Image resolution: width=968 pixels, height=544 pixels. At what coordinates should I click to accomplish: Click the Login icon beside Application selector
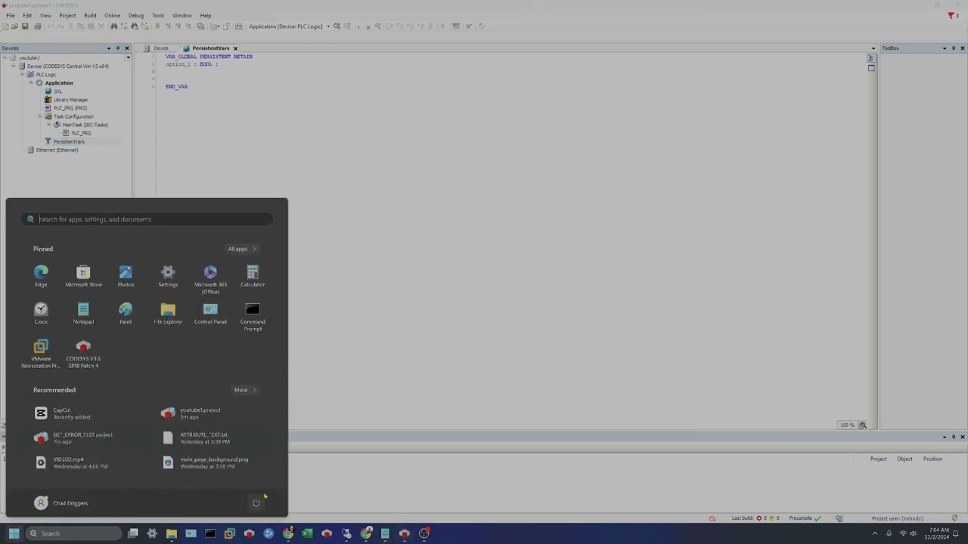tap(337, 26)
